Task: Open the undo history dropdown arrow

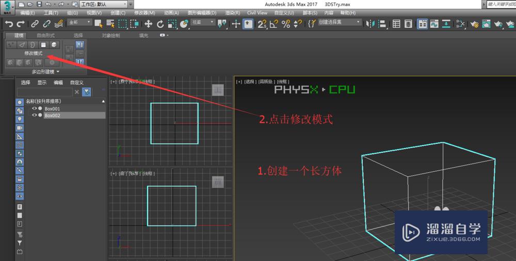Action: 54,4
